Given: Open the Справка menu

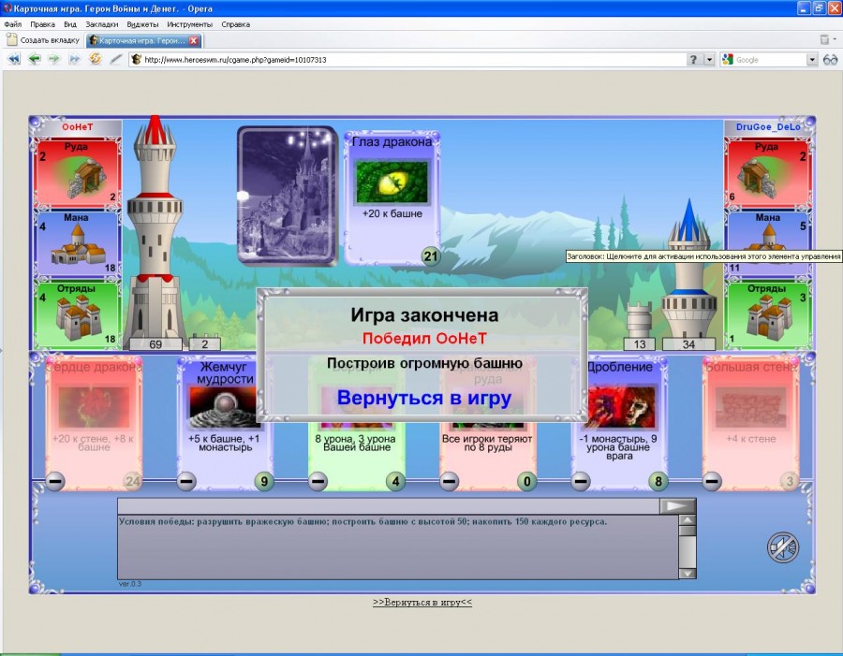Looking at the screenshot, I should [235, 24].
